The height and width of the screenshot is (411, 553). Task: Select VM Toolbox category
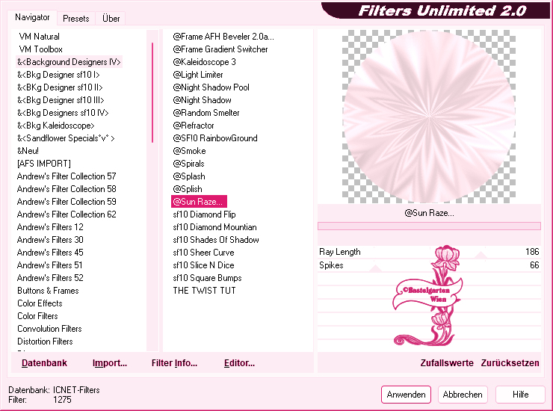point(40,49)
